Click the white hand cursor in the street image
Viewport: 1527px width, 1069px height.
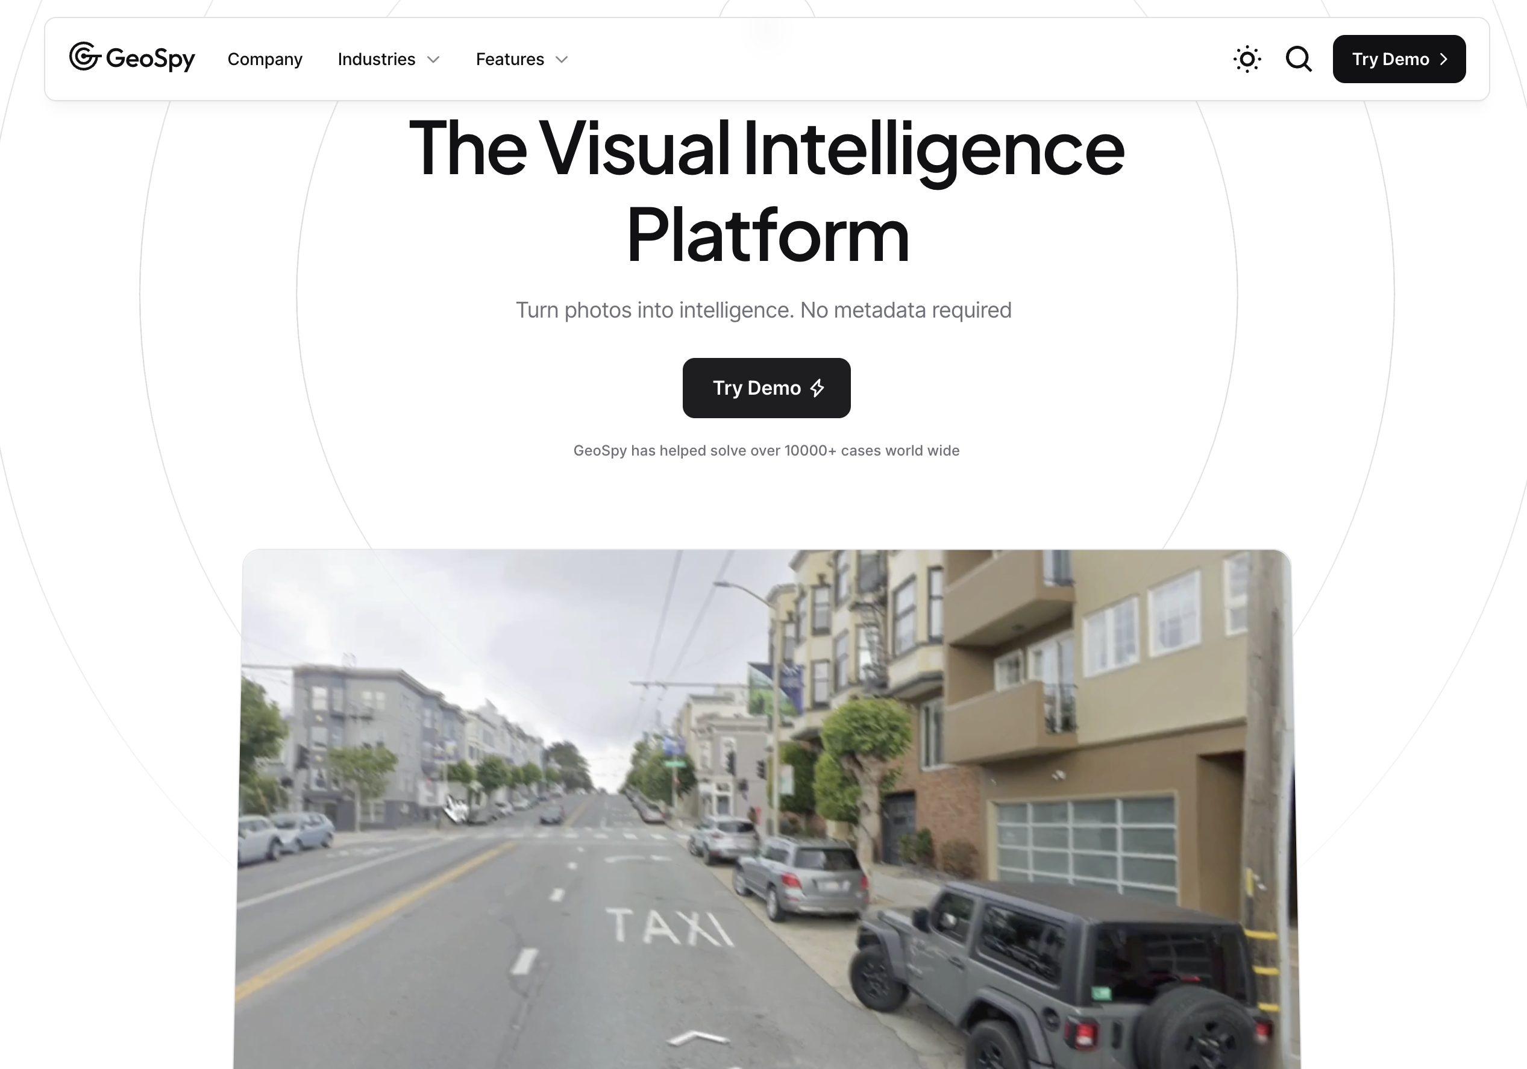click(x=456, y=808)
